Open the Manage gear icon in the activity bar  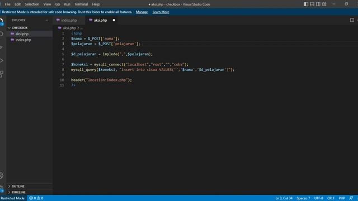point(1,189)
